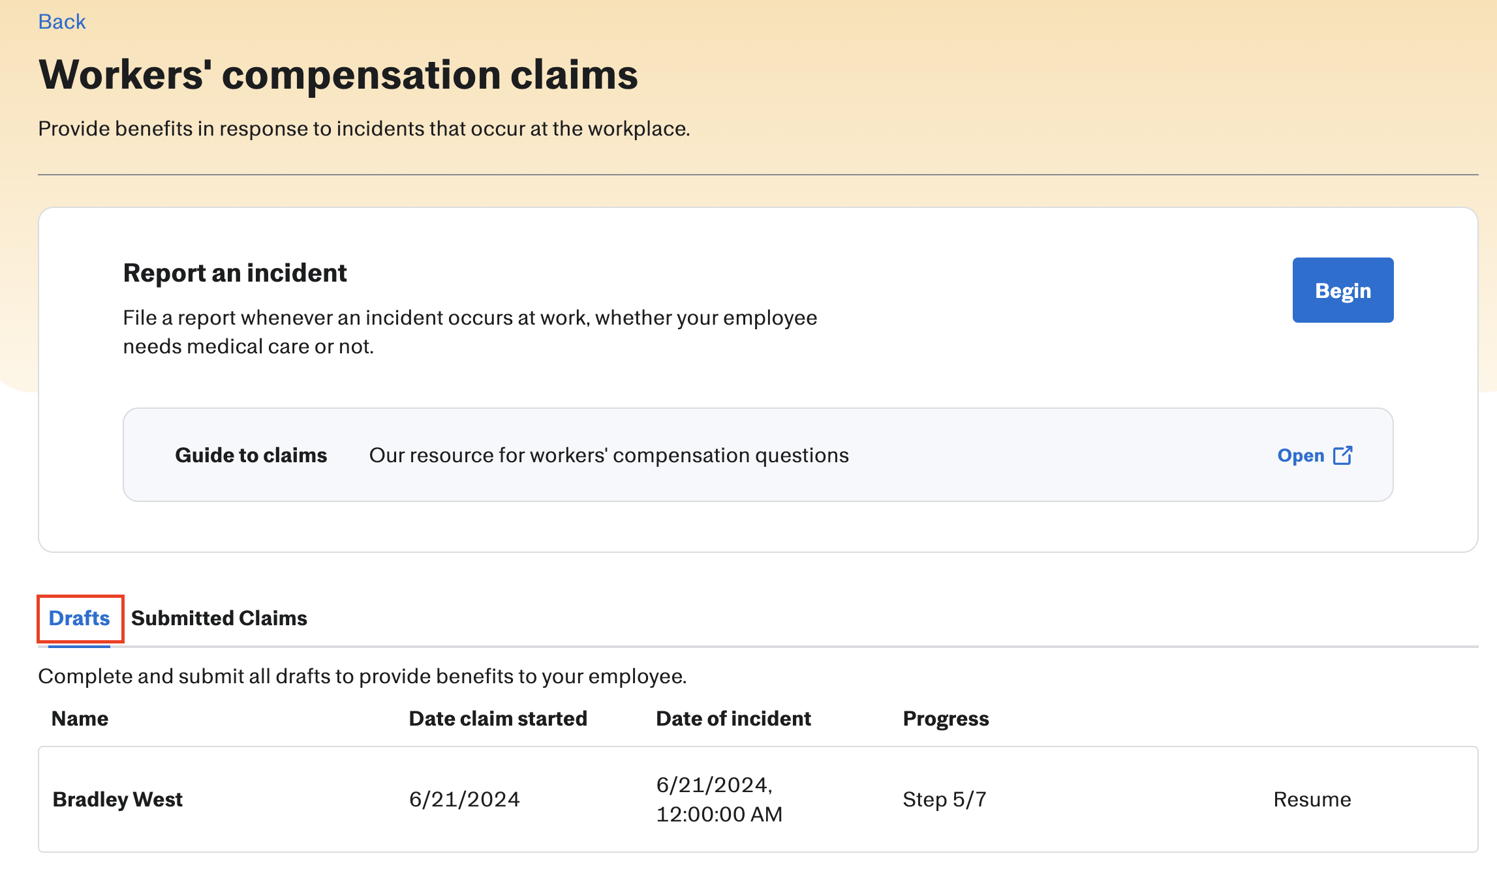Click the Progress column header
The image size is (1497, 871).
coord(946,718)
